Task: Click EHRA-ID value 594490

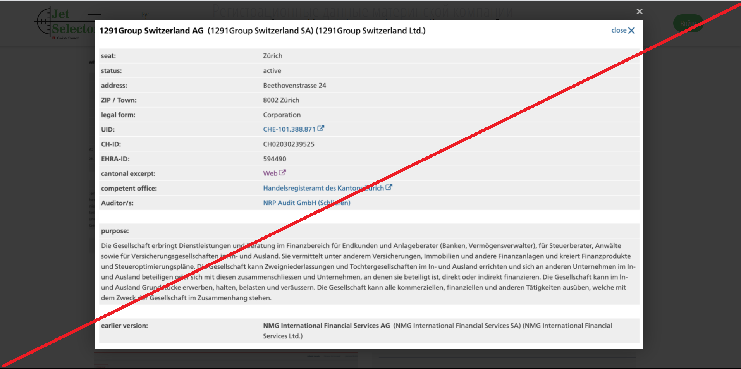Action: tap(275, 159)
